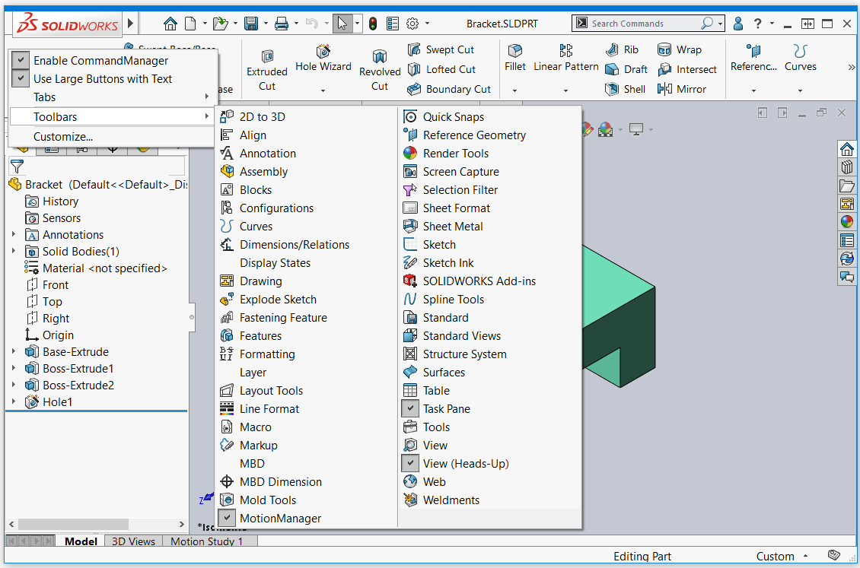
Task: Open the Options gear icon
Action: click(x=412, y=24)
